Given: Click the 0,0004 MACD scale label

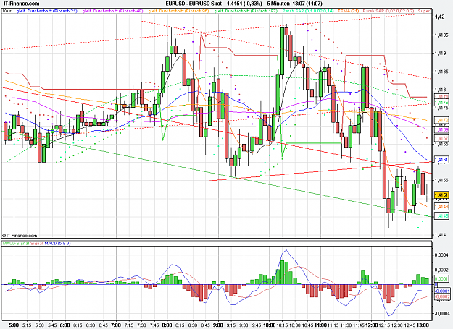Looking at the screenshot, I should pyautogui.click(x=441, y=255).
